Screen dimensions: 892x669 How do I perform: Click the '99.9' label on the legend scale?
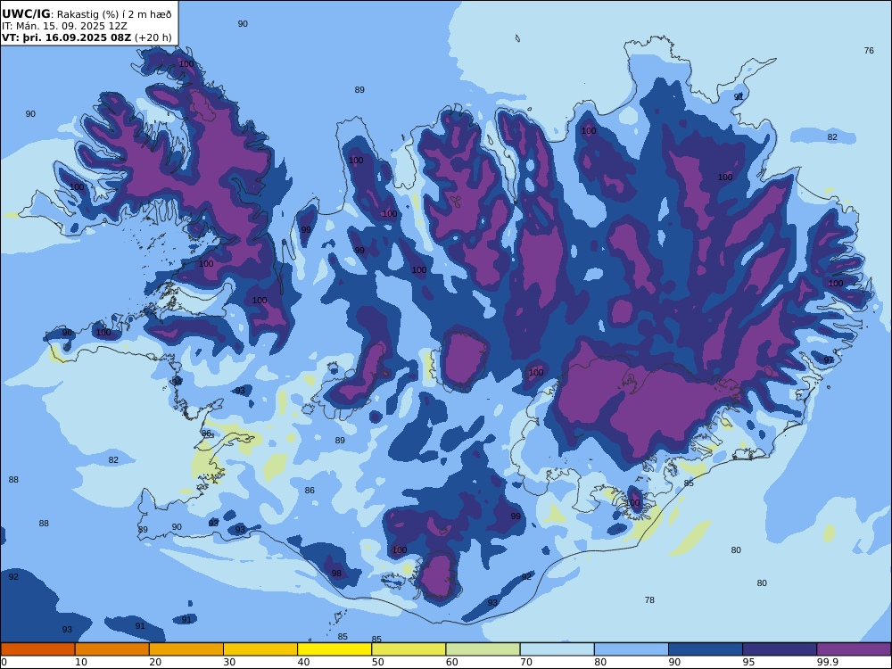click(827, 662)
